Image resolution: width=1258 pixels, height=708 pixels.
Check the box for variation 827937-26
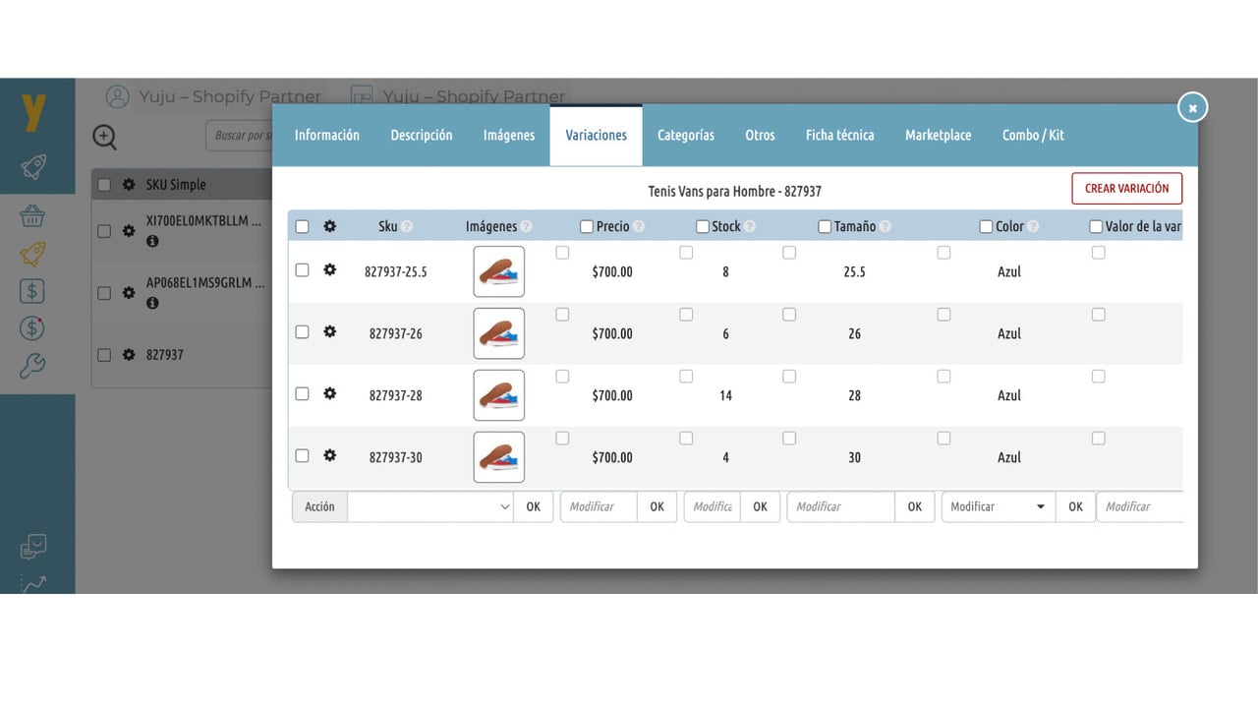tap(302, 331)
